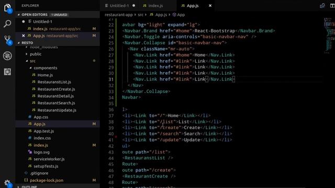335x188 pixels.
Task: Open index.css file
Action: [x=42, y=138]
